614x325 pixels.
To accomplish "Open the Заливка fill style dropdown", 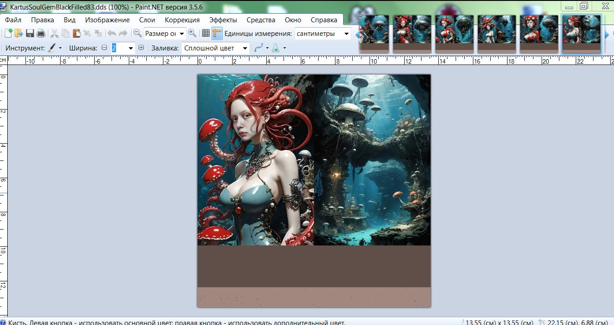I will [245, 48].
